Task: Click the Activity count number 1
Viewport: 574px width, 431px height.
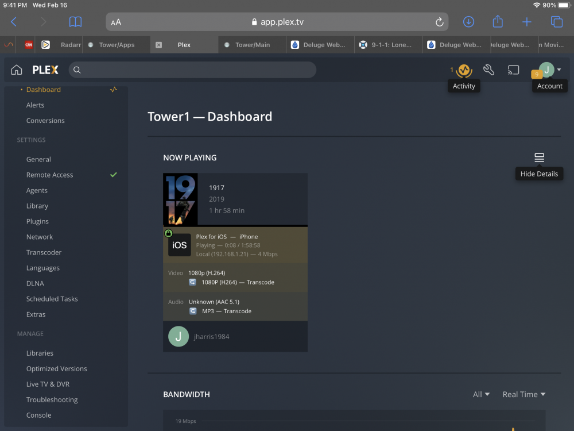Action: pyautogui.click(x=452, y=70)
